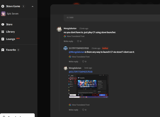Image resolution: width=160 pixels, height=117 pixels.
Task: Open the Lounge page
Action: 11,39
